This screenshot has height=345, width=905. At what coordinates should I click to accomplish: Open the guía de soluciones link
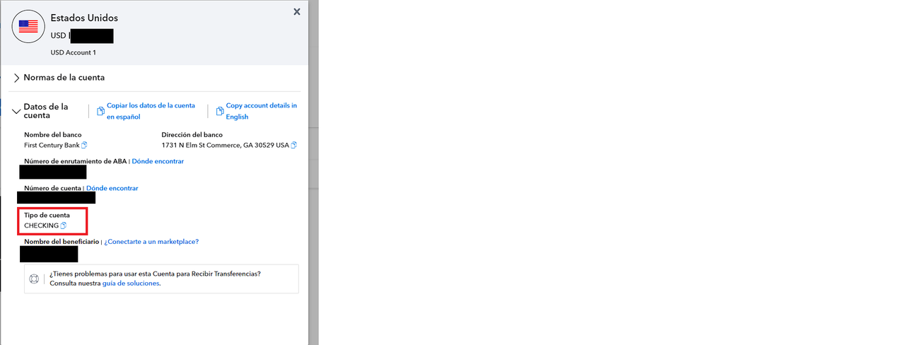tap(131, 283)
